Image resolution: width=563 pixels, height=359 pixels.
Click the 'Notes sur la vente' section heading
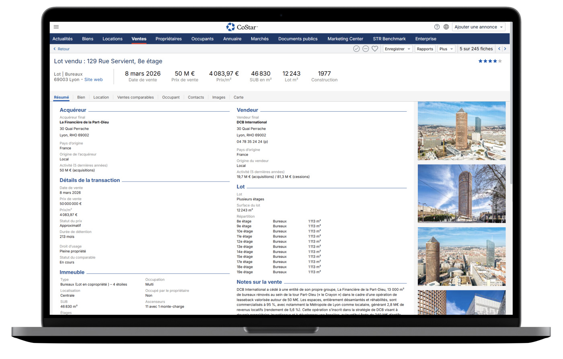click(259, 282)
